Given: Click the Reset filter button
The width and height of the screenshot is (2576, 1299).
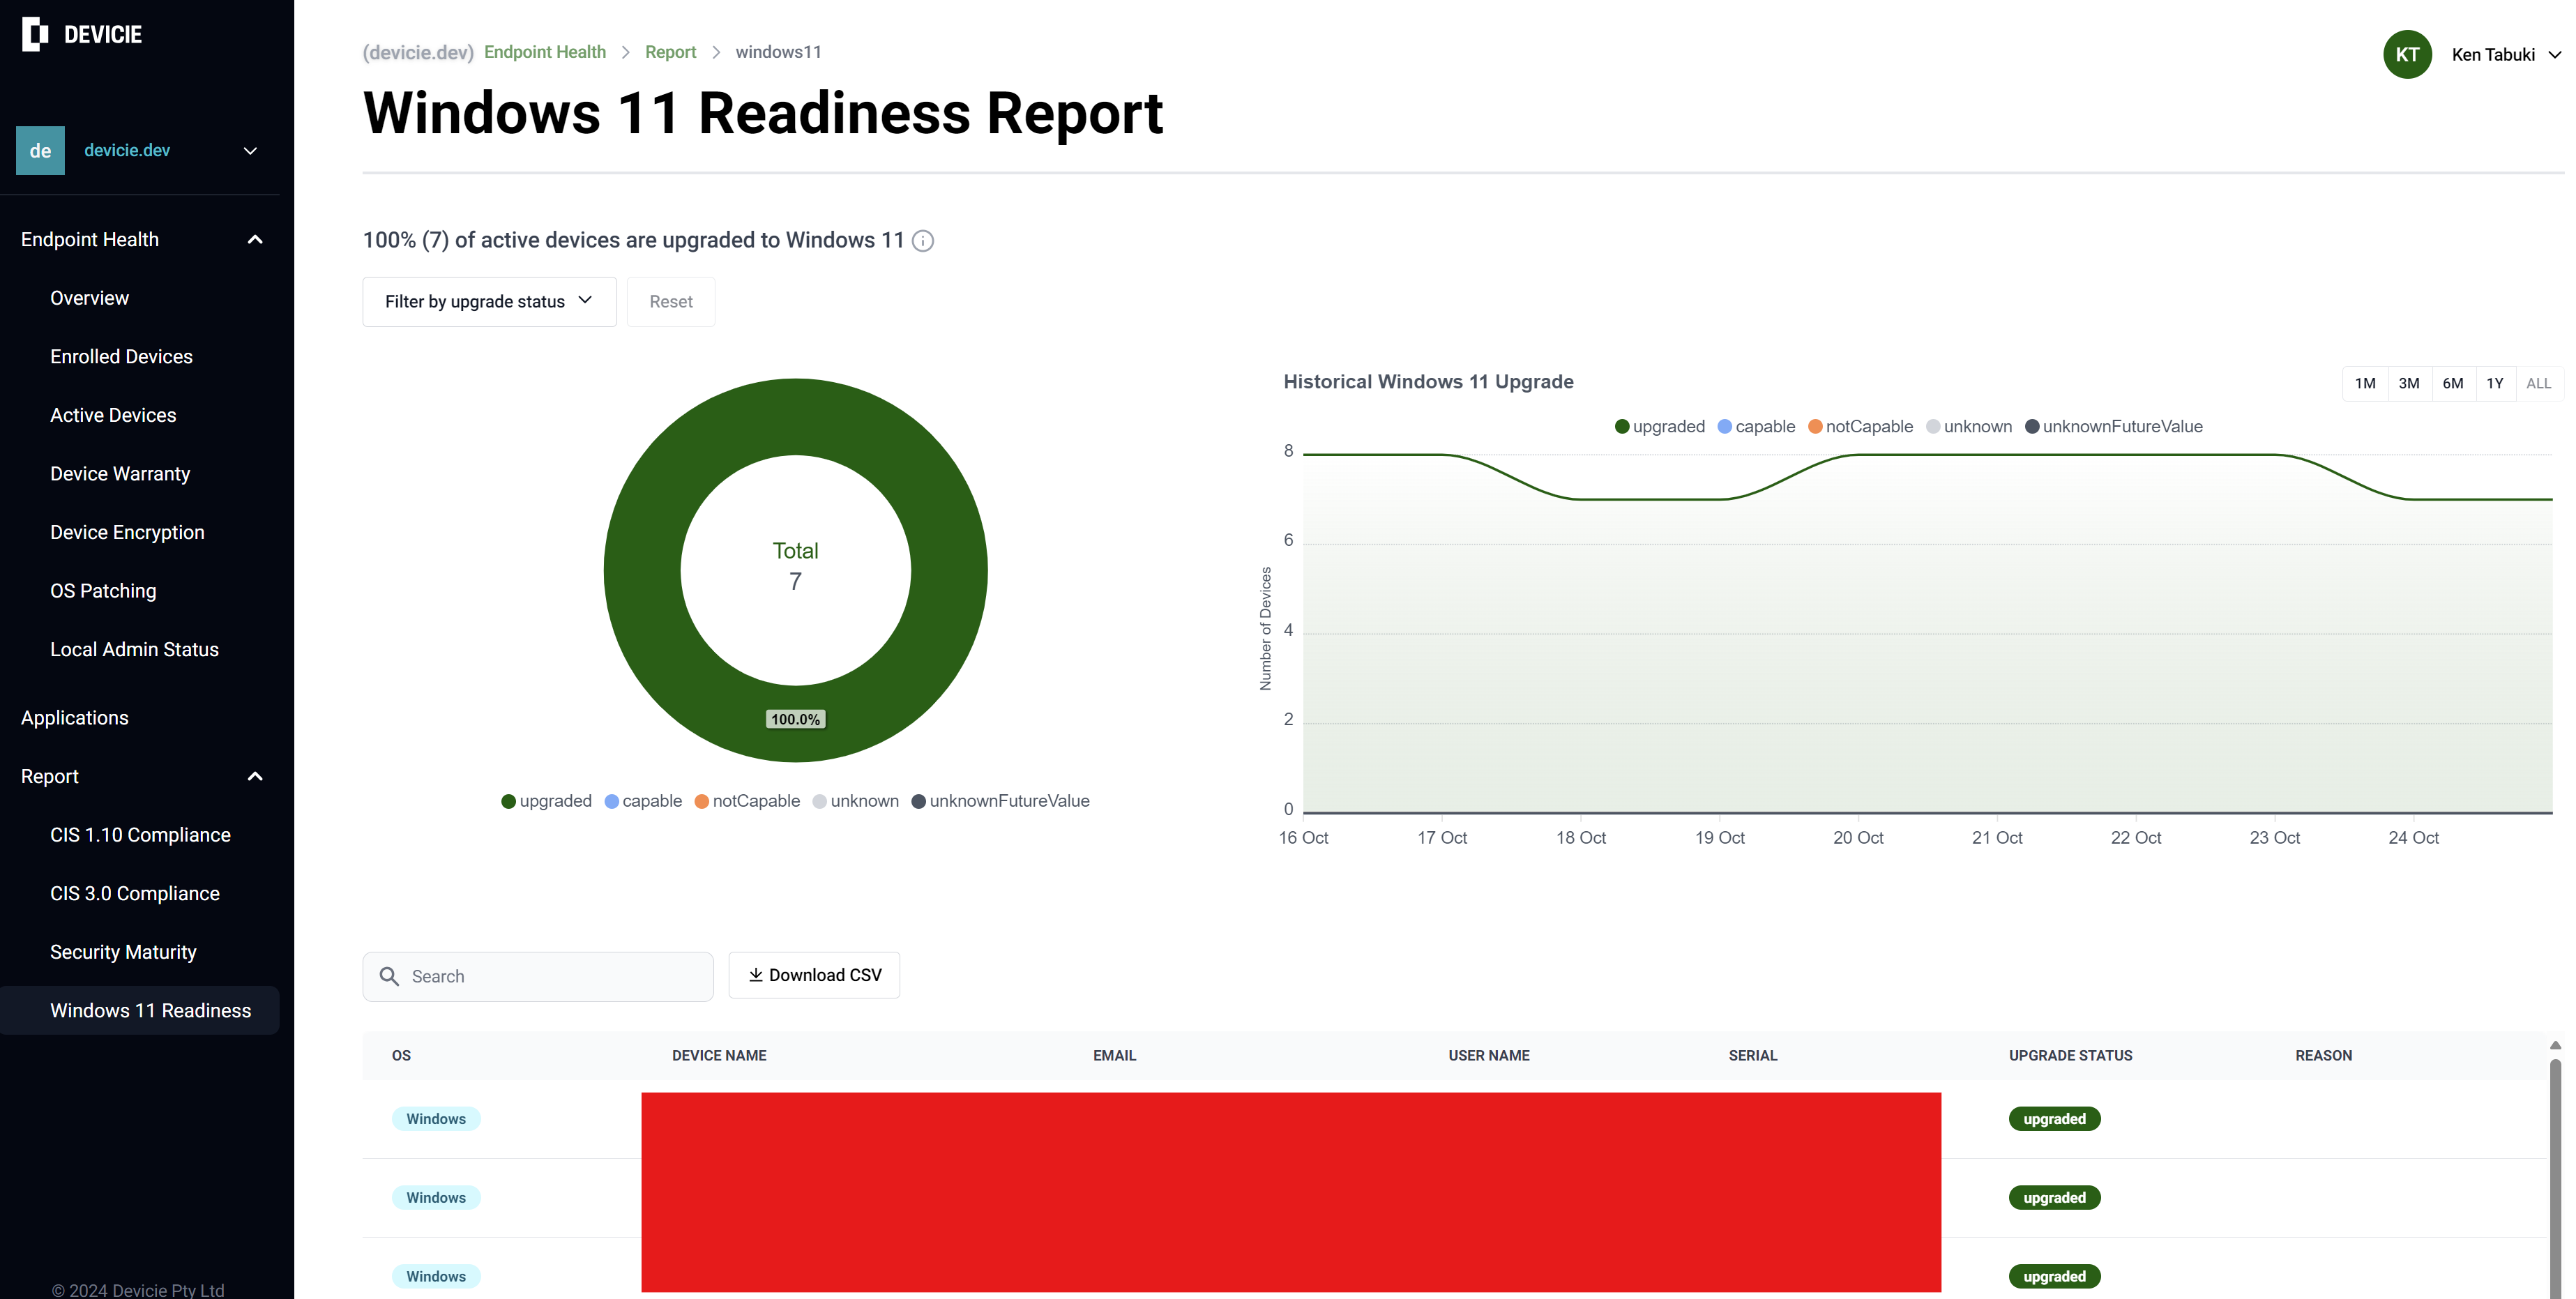Looking at the screenshot, I should point(671,302).
